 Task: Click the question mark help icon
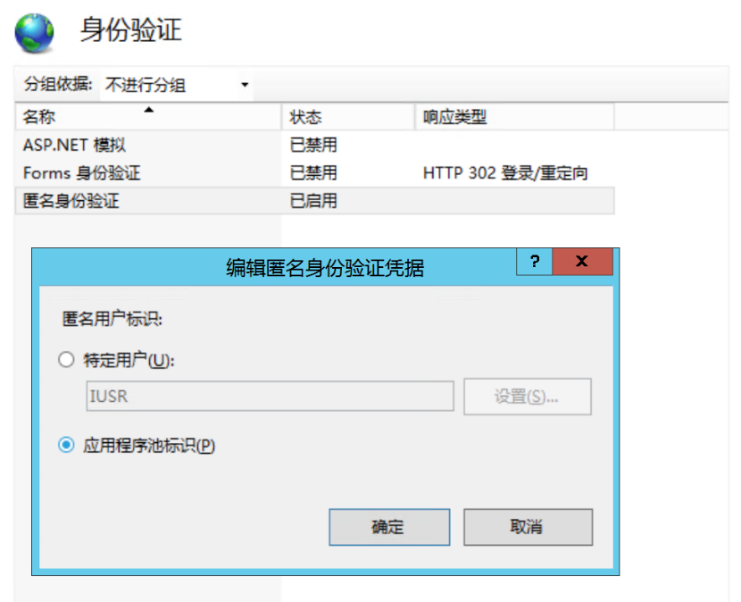coord(534,262)
